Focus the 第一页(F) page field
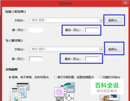Viewport: 130px width, 101px height. click(36, 30)
